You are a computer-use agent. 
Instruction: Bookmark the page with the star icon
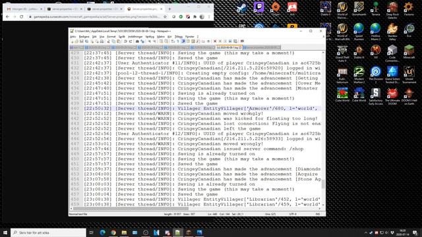pyautogui.click(x=165, y=16)
